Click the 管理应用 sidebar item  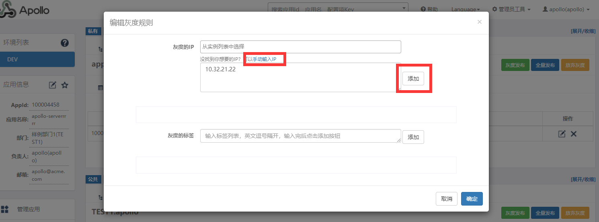[37, 209]
